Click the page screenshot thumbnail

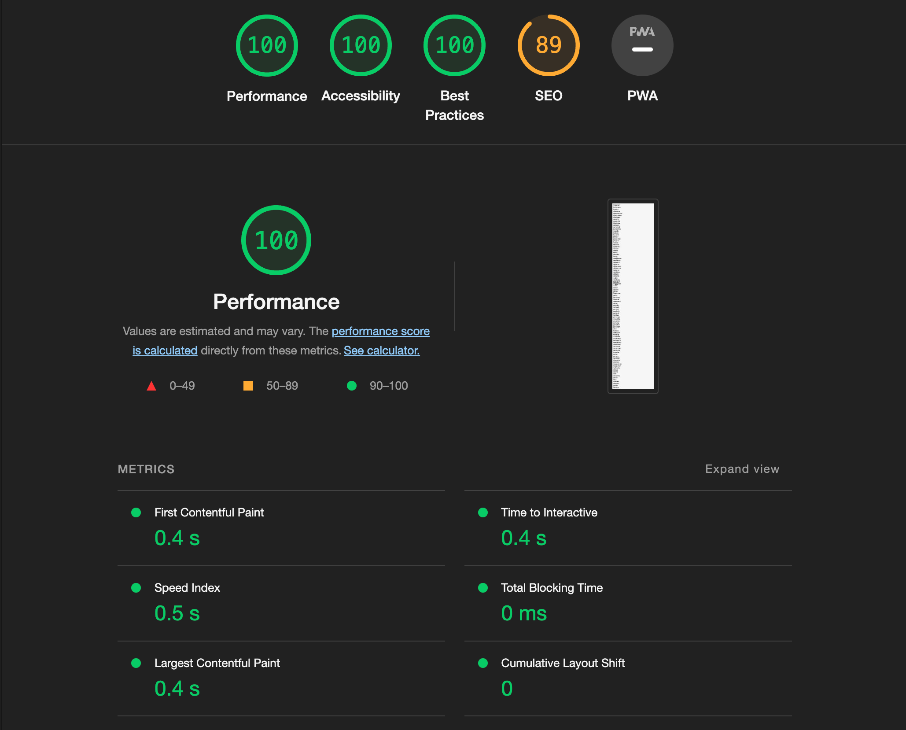click(633, 296)
